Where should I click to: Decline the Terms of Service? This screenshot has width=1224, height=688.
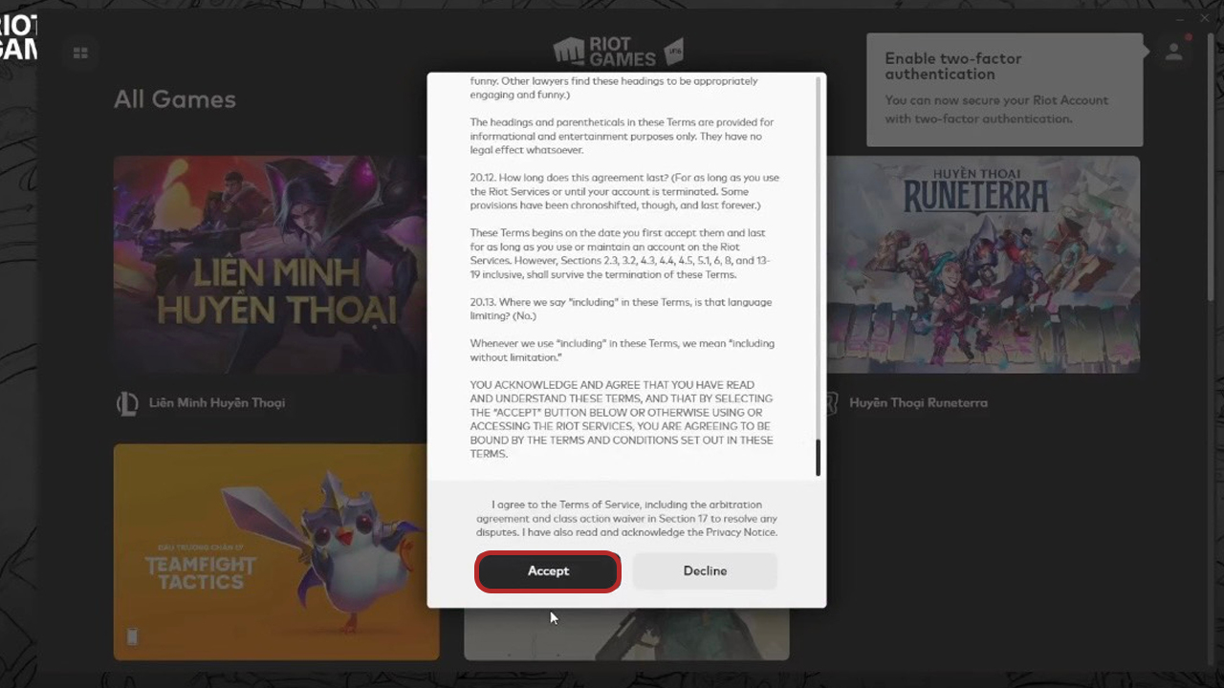(705, 571)
